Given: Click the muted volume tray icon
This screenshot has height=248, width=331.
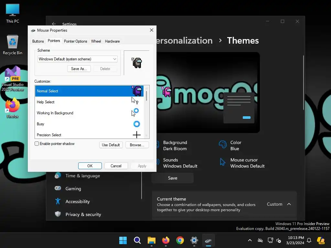Looking at the screenshot, I should 279,240.
